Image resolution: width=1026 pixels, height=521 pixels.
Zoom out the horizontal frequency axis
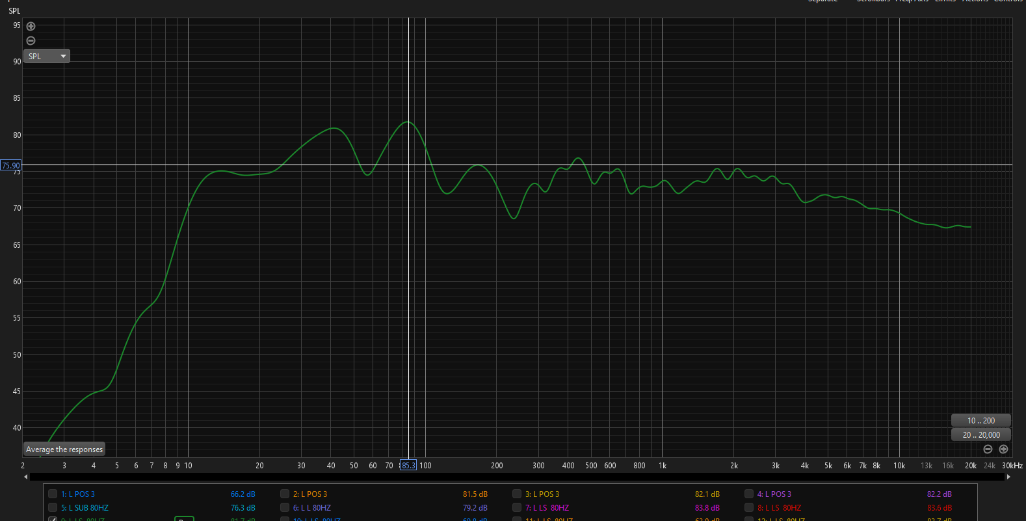point(988,449)
